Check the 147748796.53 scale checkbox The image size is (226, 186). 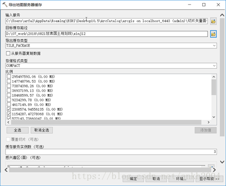[9, 81]
